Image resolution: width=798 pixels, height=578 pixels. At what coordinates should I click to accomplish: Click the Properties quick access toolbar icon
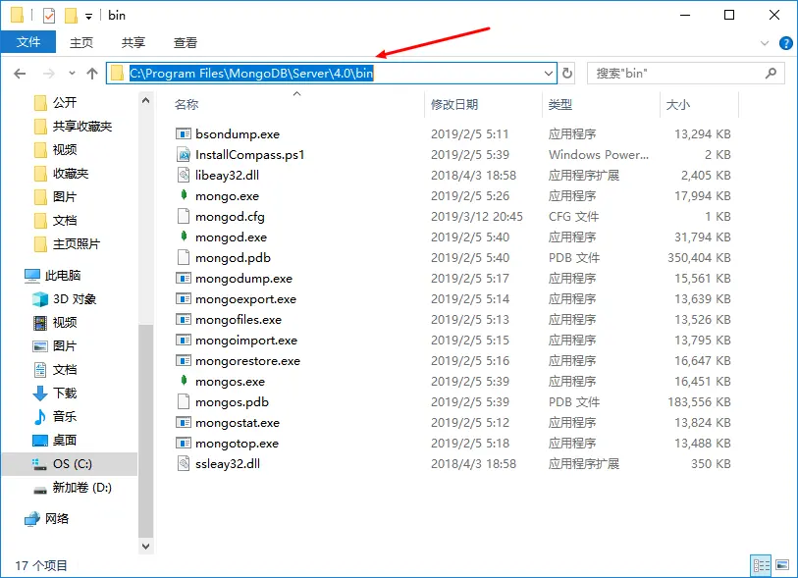(x=48, y=16)
